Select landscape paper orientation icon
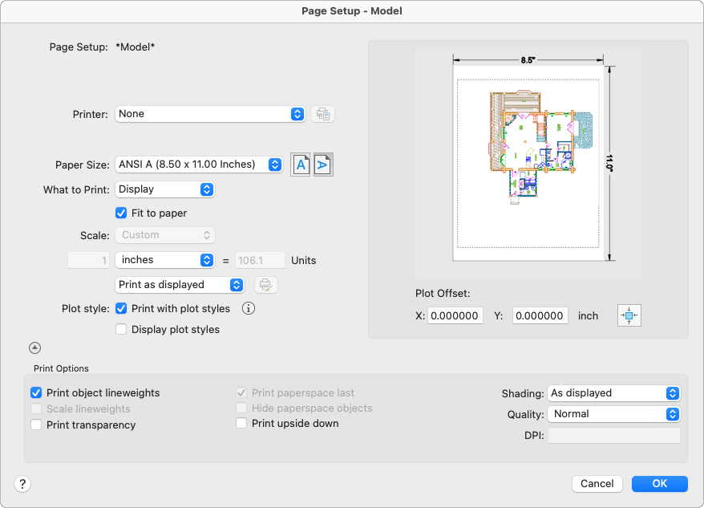The image size is (704, 508). 323,165
